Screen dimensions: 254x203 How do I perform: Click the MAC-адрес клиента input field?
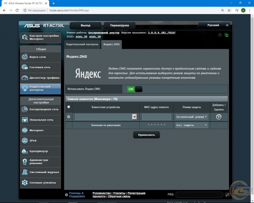tap(156, 117)
